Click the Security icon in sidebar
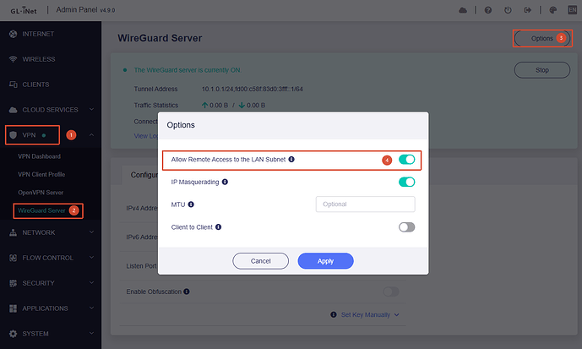 (x=13, y=283)
